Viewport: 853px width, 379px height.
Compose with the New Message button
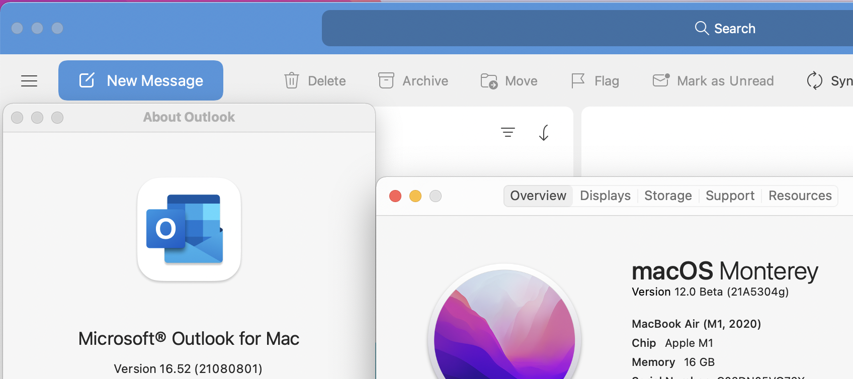click(141, 80)
